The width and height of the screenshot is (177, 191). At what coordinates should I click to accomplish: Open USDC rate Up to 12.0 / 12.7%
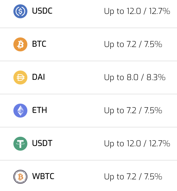pyautogui.click(x=137, y=11)
